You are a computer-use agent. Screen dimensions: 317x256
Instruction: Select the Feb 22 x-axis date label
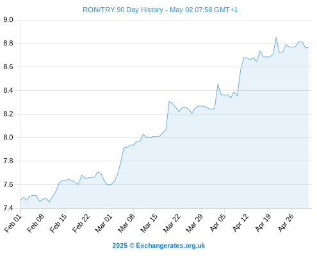[x=81, y=223]
